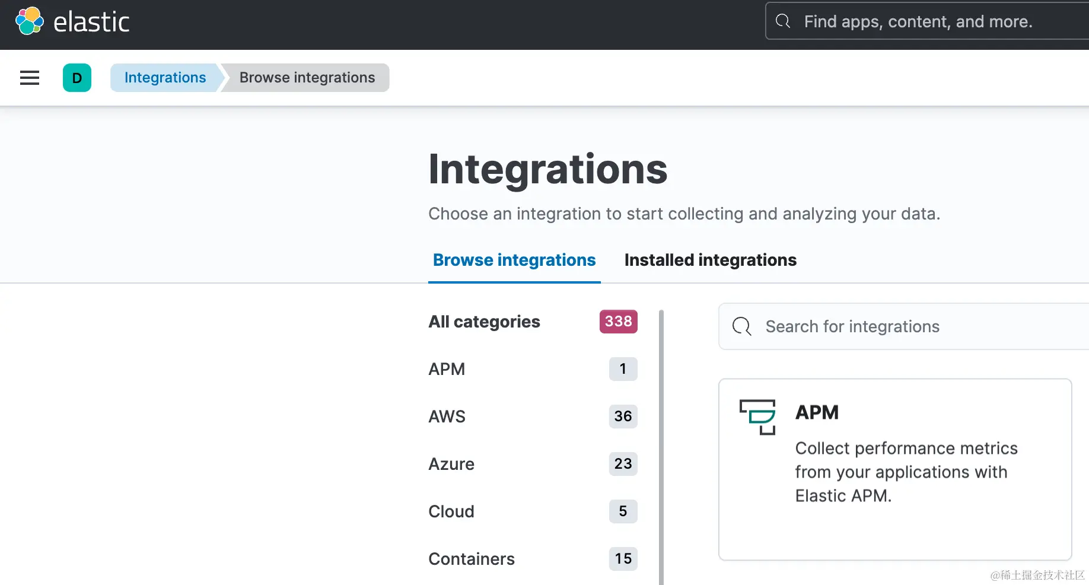
Task: Select All categories filter
Action: pos(484,322)
